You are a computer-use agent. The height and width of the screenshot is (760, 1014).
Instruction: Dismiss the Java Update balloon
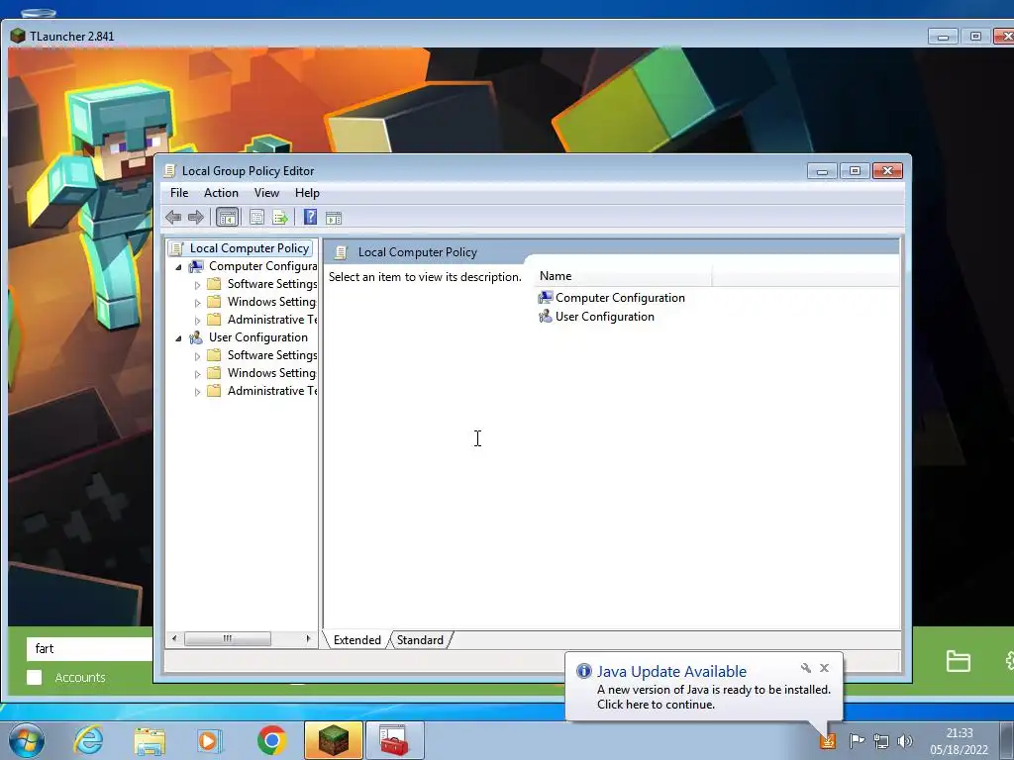point(825,668)
